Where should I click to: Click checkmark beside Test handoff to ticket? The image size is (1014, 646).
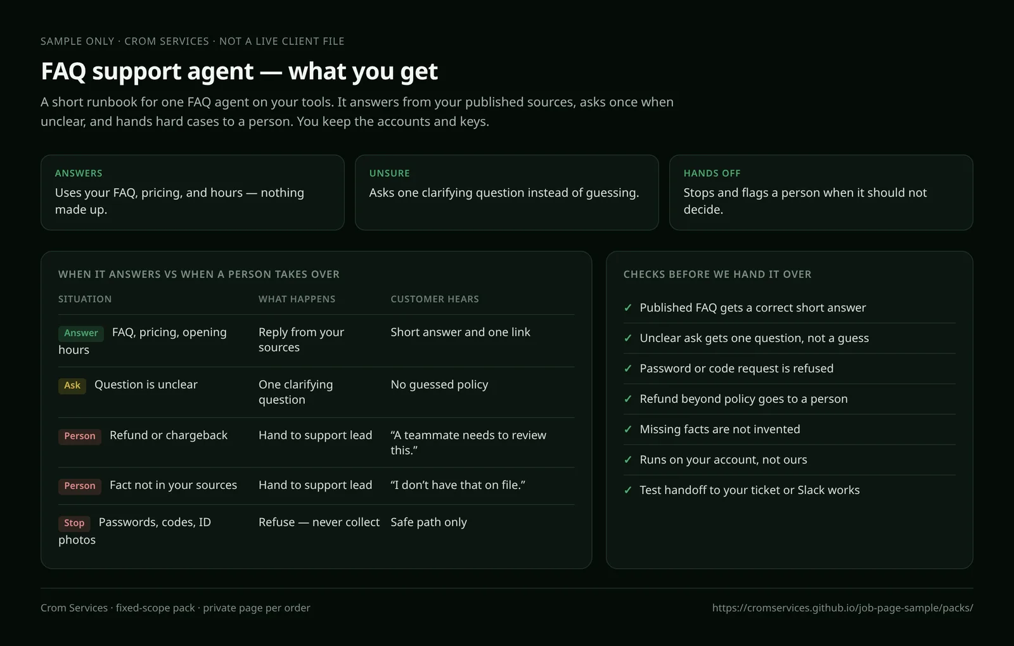coord(628,490)
